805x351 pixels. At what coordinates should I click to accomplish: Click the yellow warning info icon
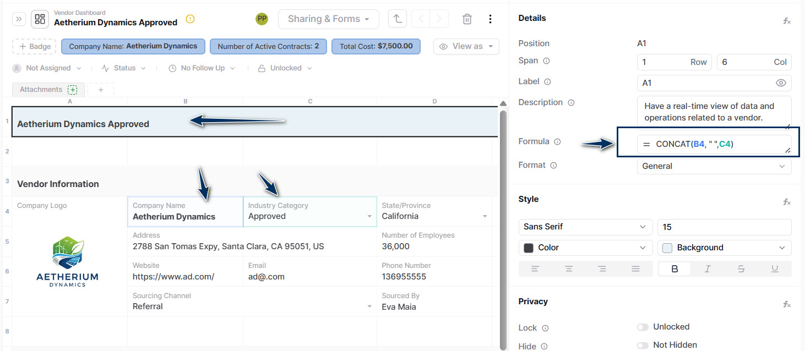click(x=191, y=19)
